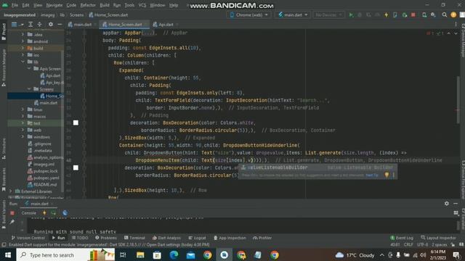Viewport: 465px width, 261px height.
Task: Click the yellow lightbulb in suggestion popup
Action: 387,175
